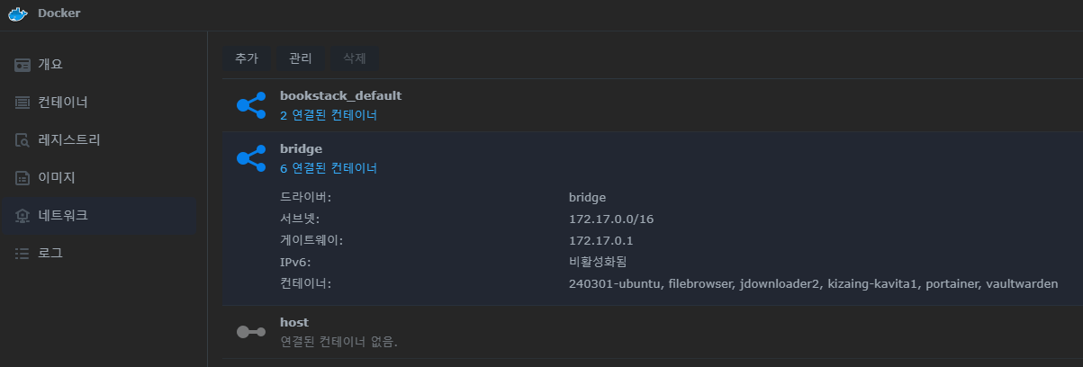1083x367 pixels.
Task: Click the 2 연결된 컨테이너 link
Action: tap(329, 115)
